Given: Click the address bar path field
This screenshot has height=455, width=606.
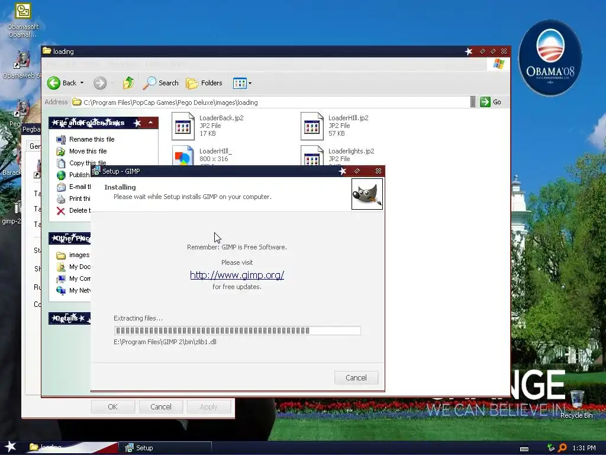Looking at the screenshot, I should coord(270,102).
